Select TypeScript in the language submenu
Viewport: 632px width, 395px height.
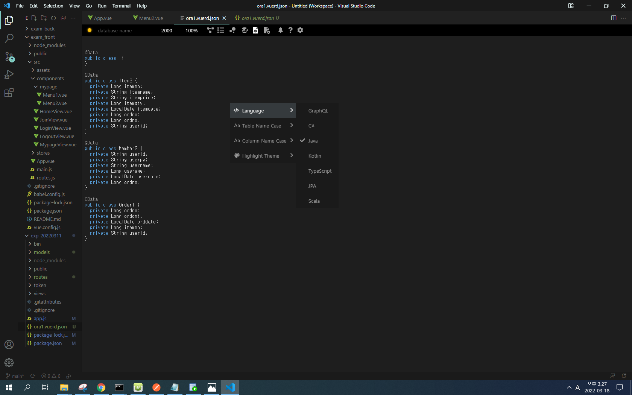coord(318,171)
